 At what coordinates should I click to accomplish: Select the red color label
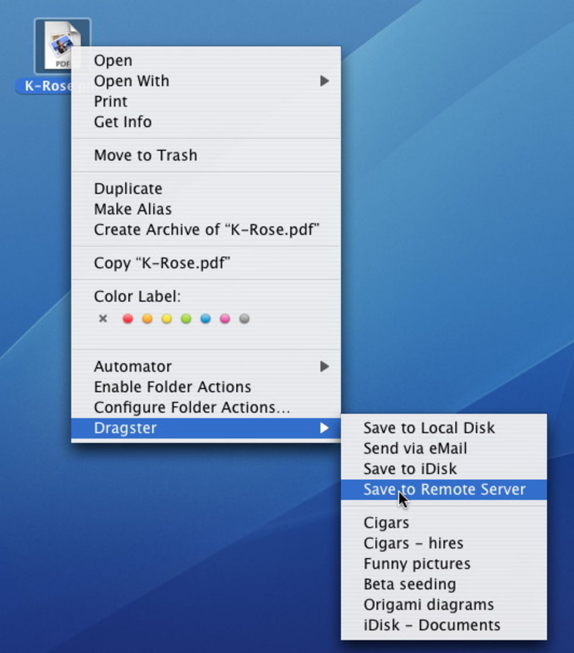(128, 319)
